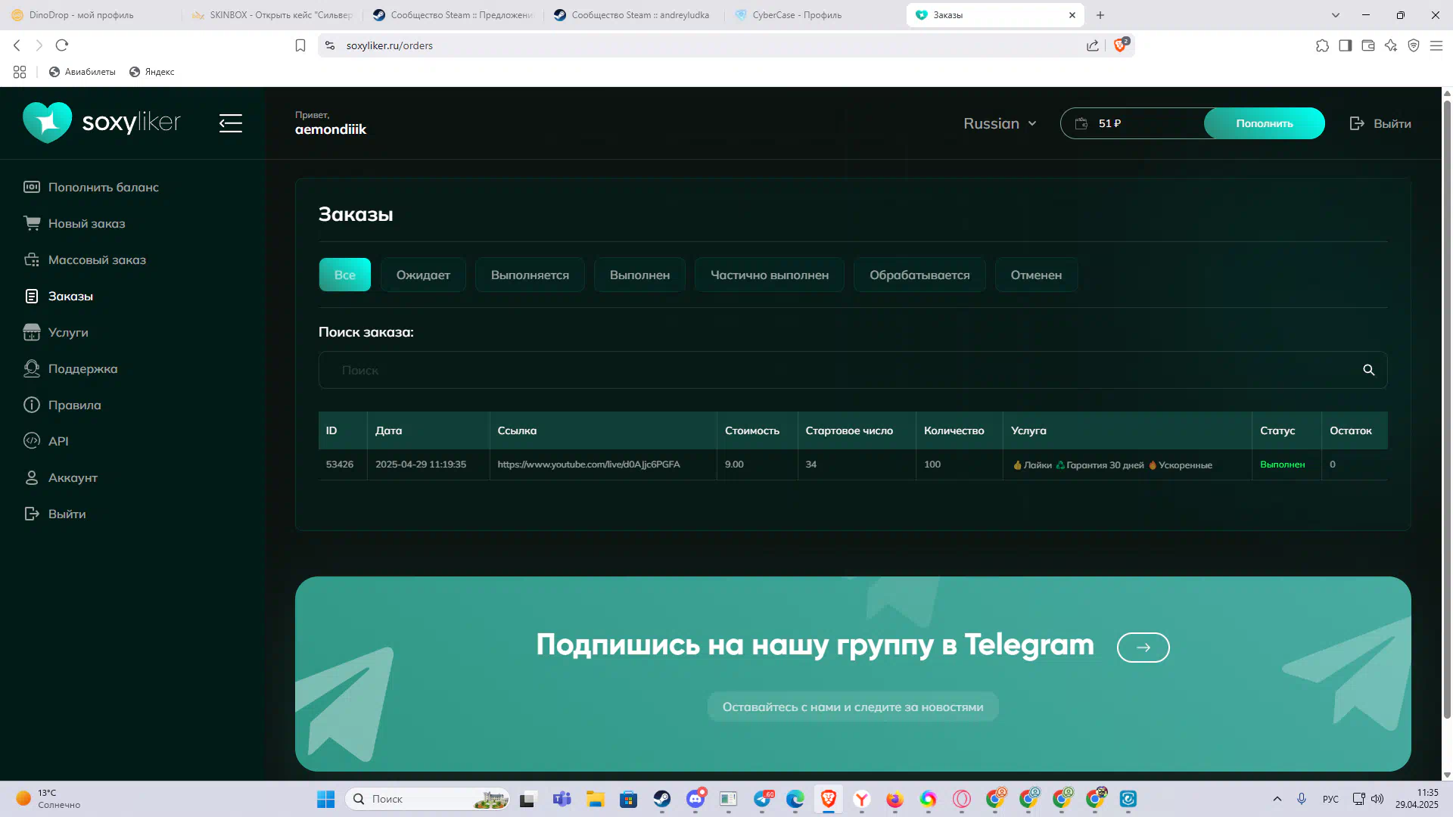Open the bookmarks apps grid icon
1453x817 pixels.
20,72
